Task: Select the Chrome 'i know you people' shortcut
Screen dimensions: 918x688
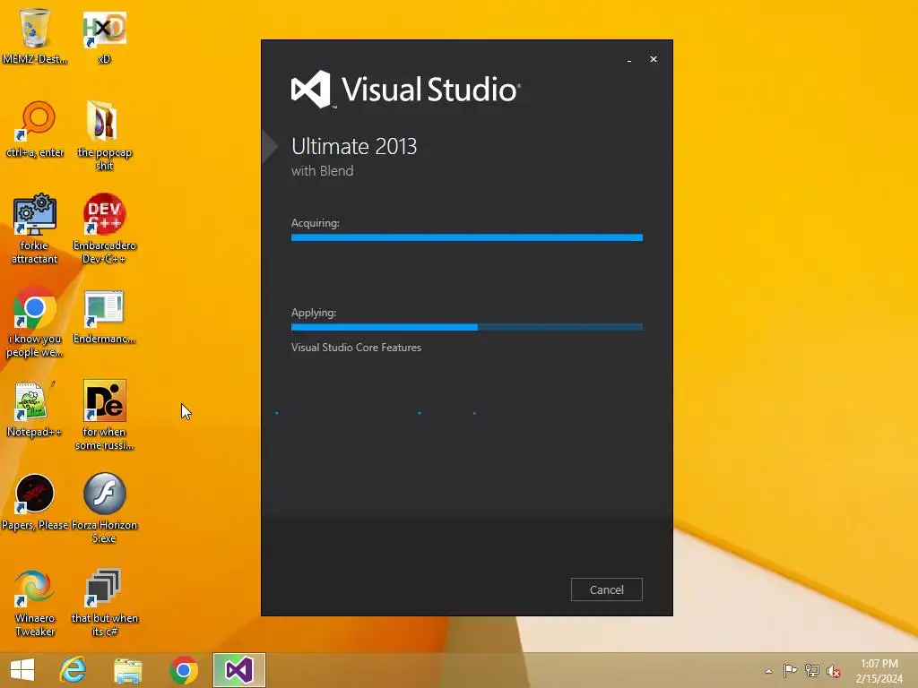Action: click(x=35, y=322)
